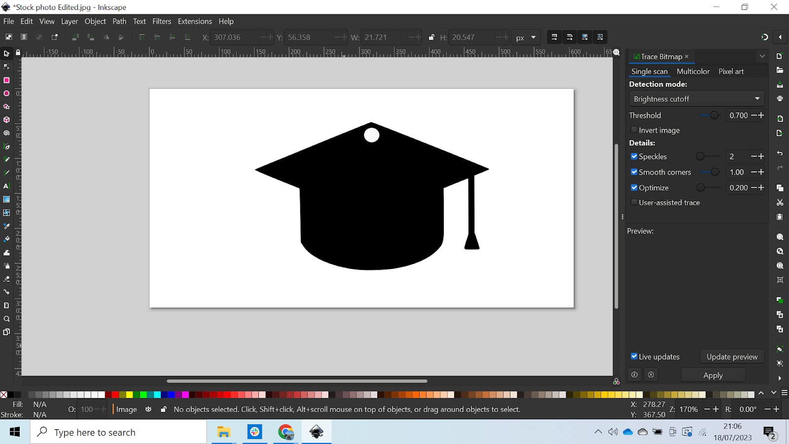Open the px units dropdown
789x444 pixels.
(x=526, y=37)
